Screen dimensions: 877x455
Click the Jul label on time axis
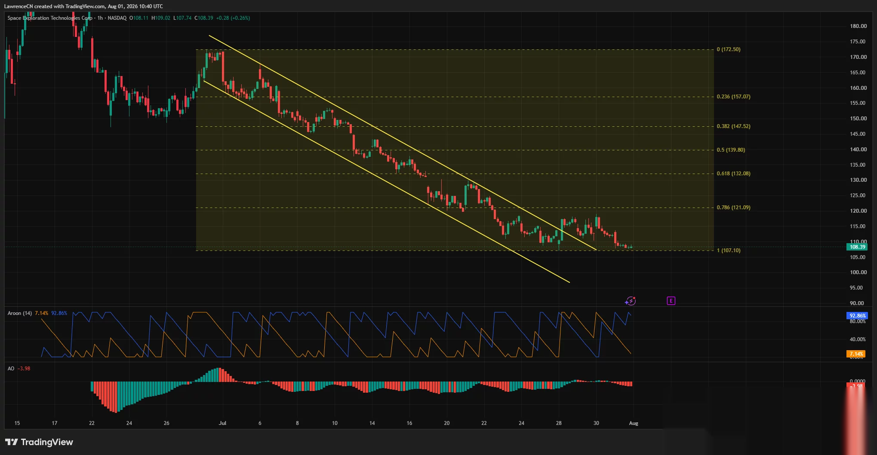tap(222, 423)
